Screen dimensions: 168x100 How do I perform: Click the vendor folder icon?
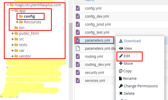tap(16, 56)
